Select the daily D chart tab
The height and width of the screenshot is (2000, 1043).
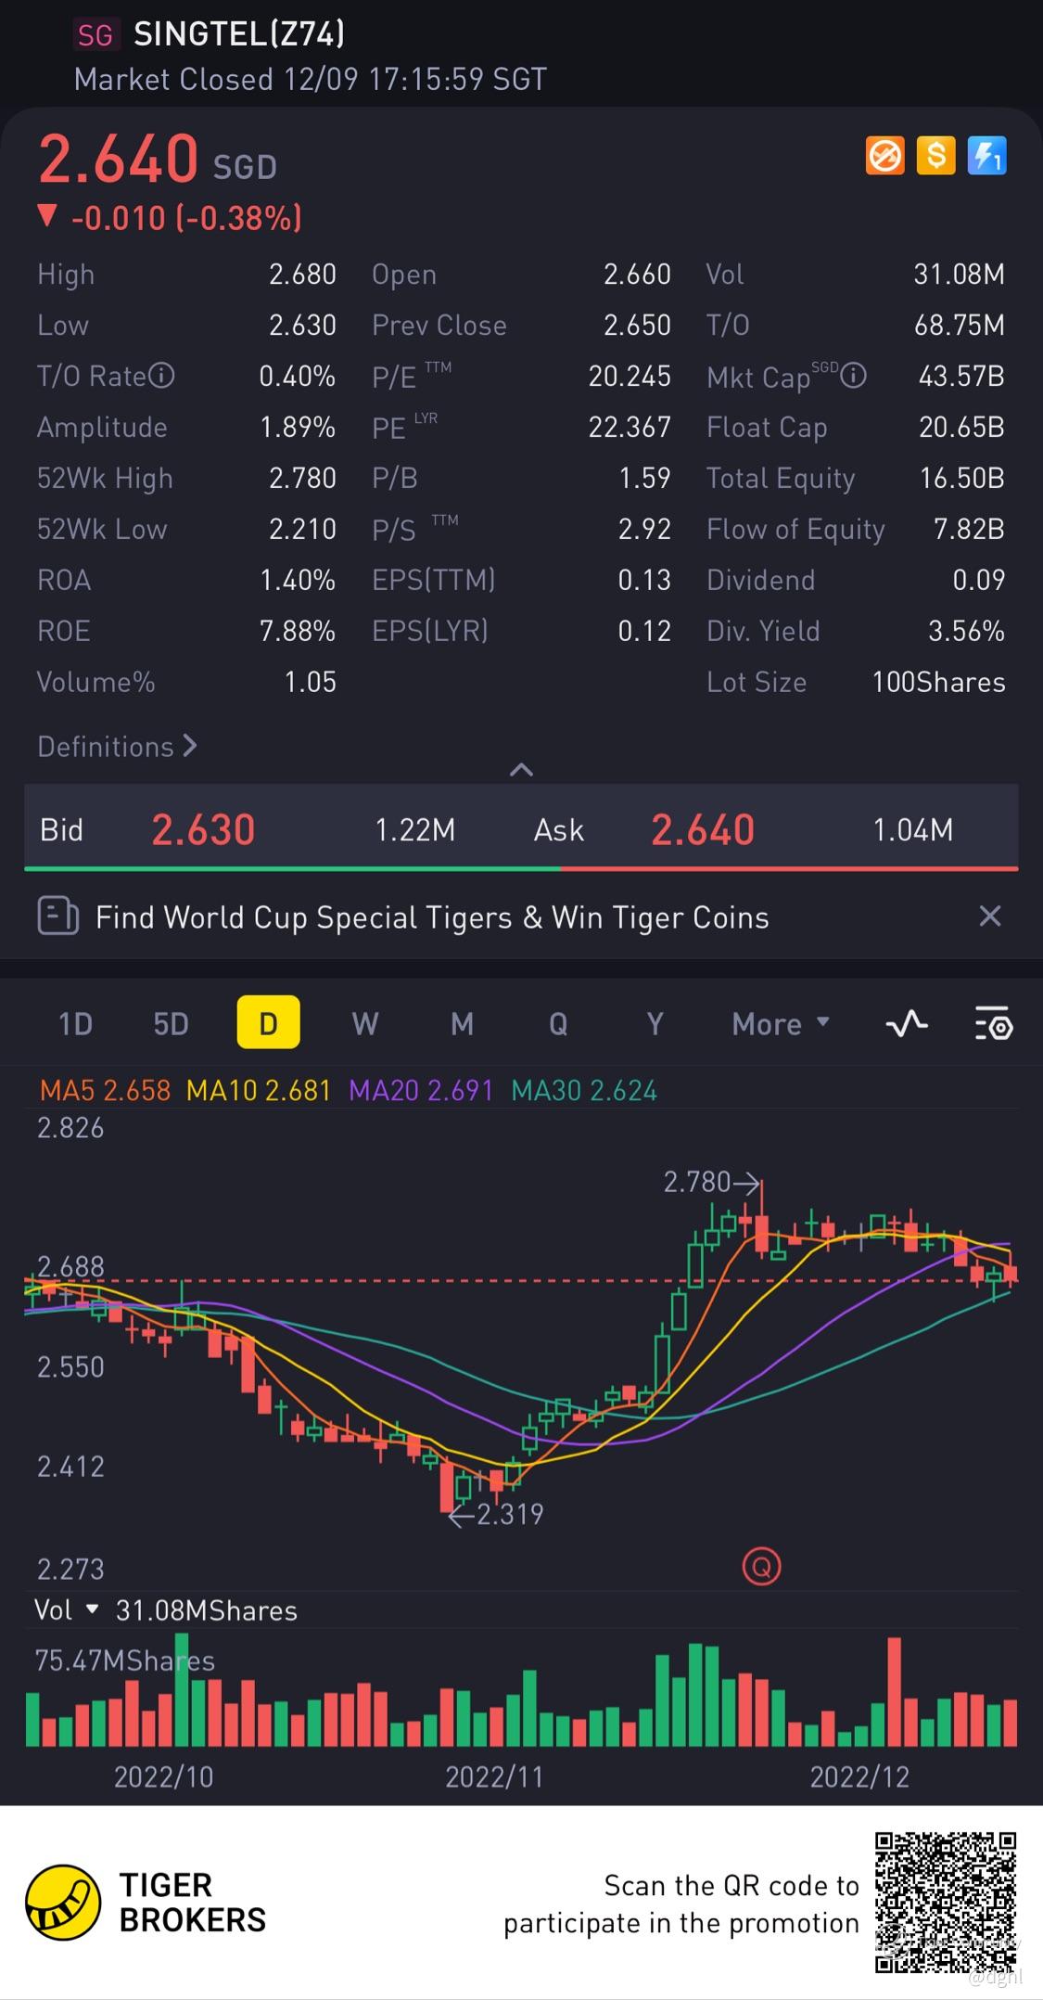click(x=268, y=1022)
